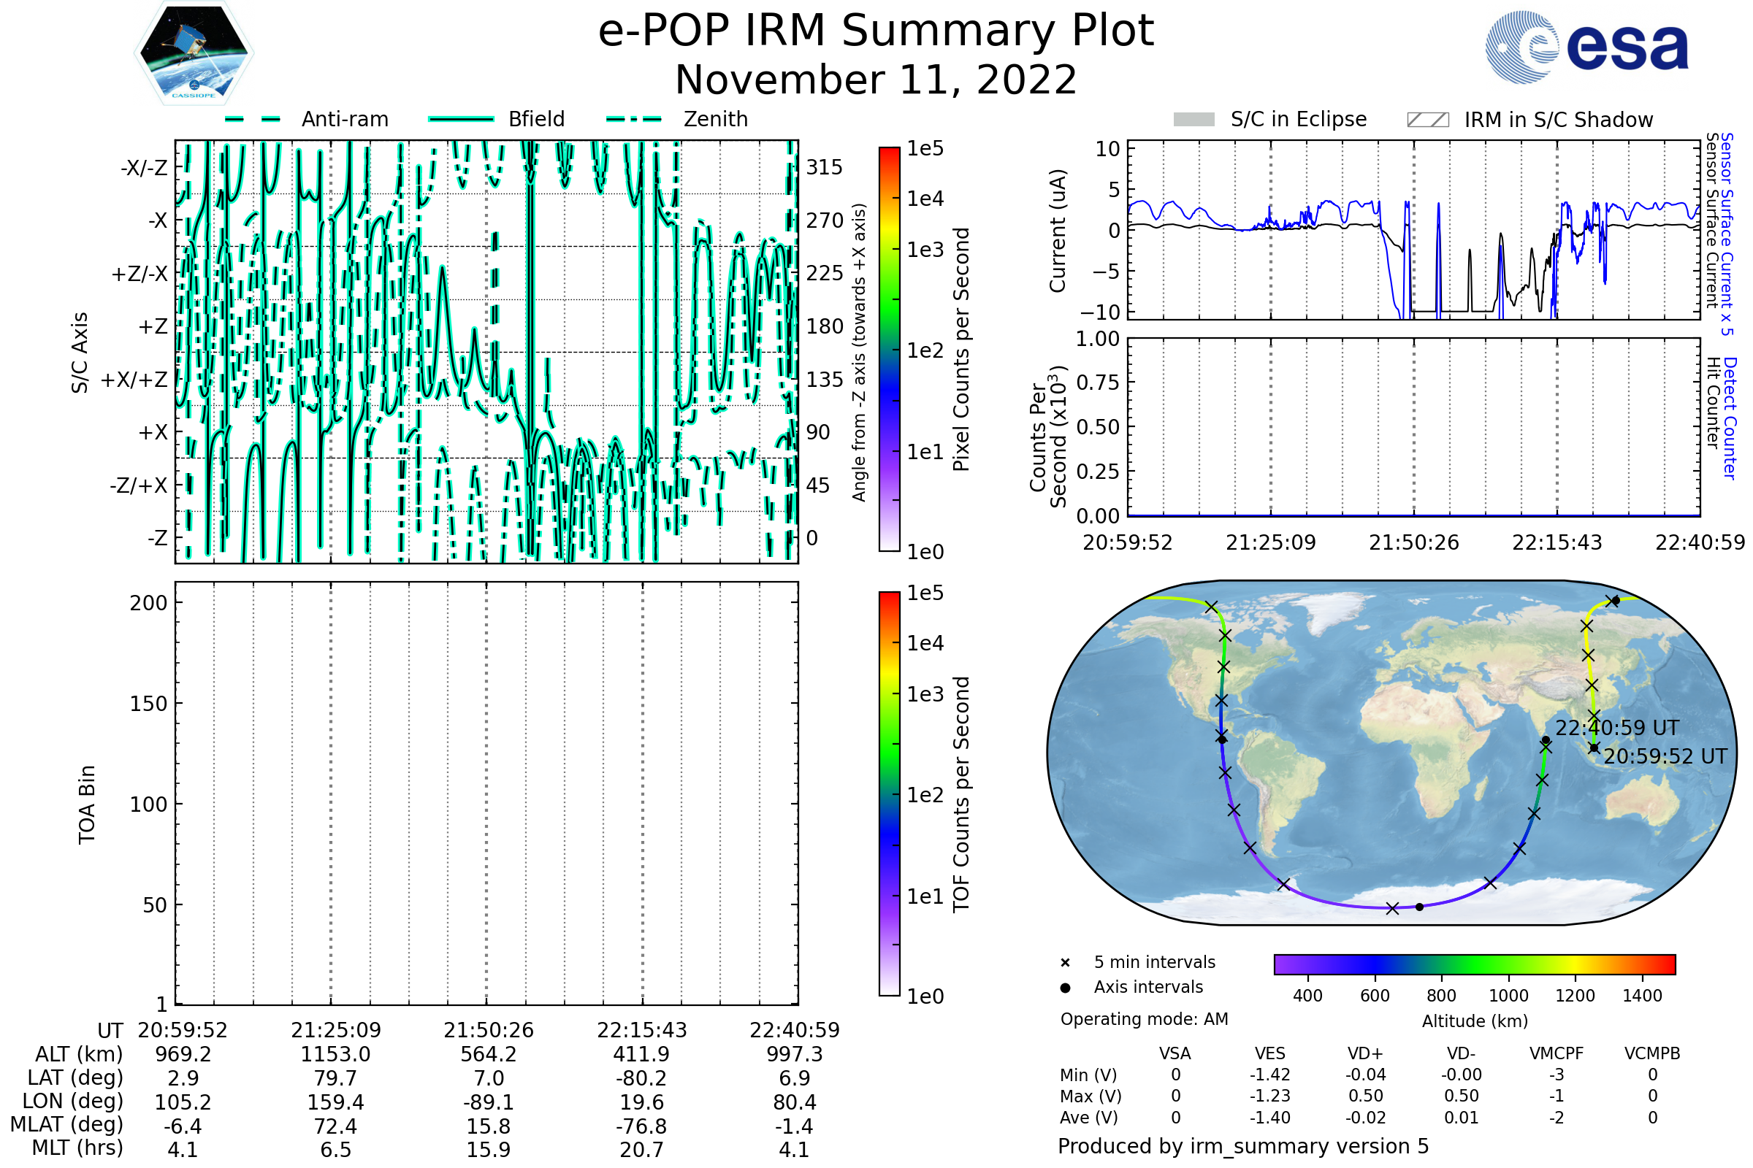The image size is (1753, 1168).
Task: Click the Produced by irm_summary version text
Action: 1242,1146
